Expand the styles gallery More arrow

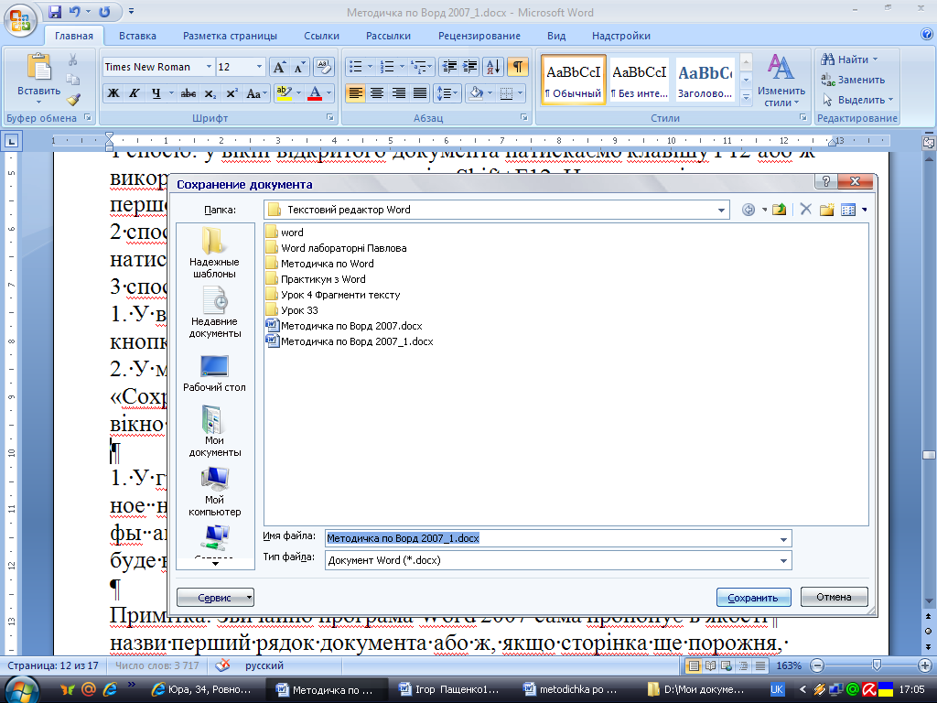click(746, 97)
